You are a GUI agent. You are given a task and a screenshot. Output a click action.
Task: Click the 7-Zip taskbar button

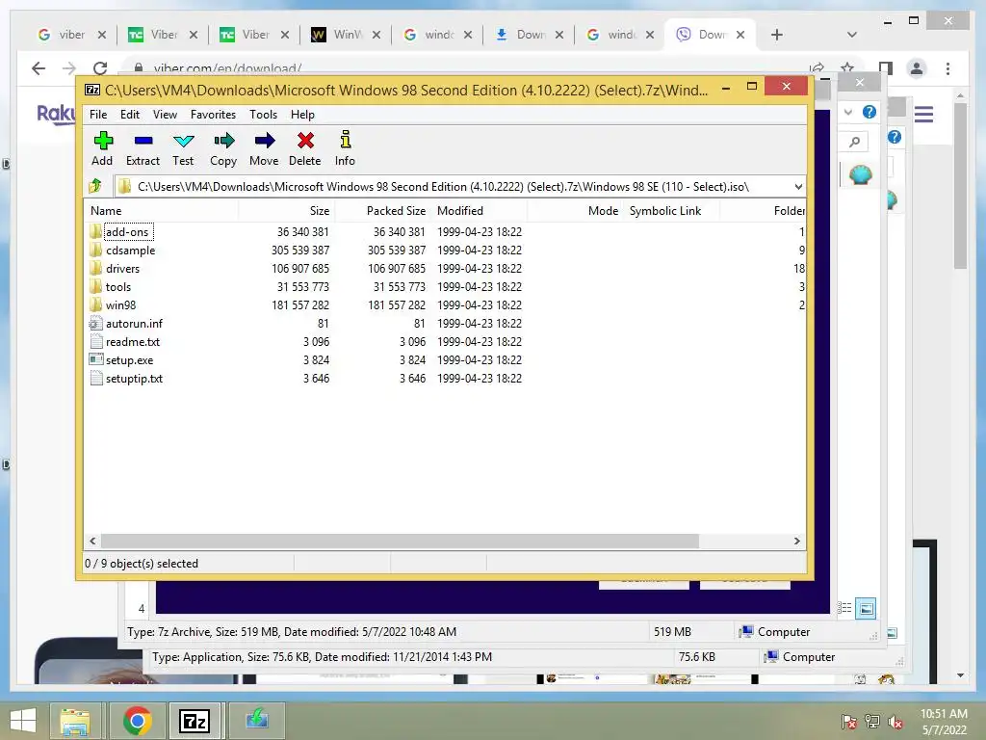(195, 721)
